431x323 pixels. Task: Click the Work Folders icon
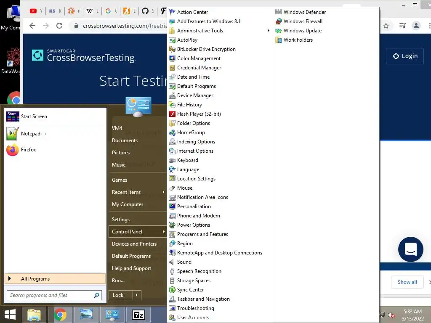[279, 40]
